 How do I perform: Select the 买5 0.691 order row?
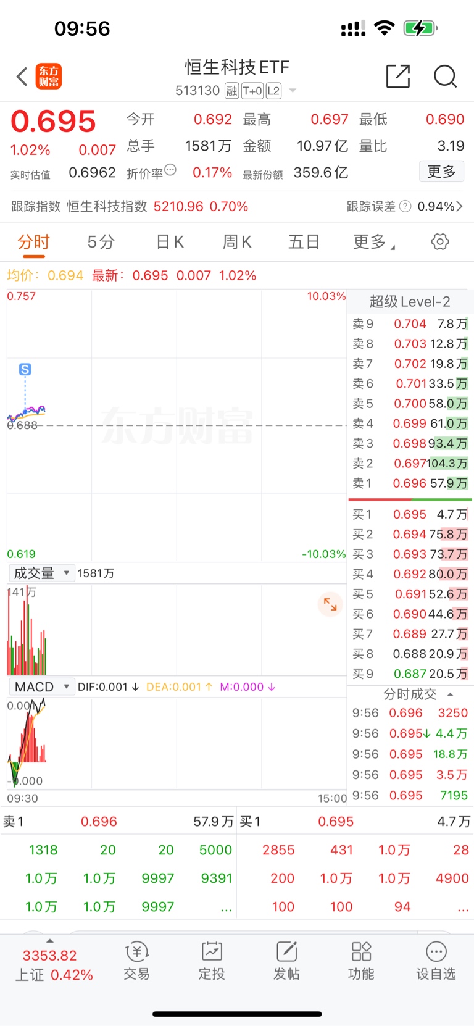(410, 594)
